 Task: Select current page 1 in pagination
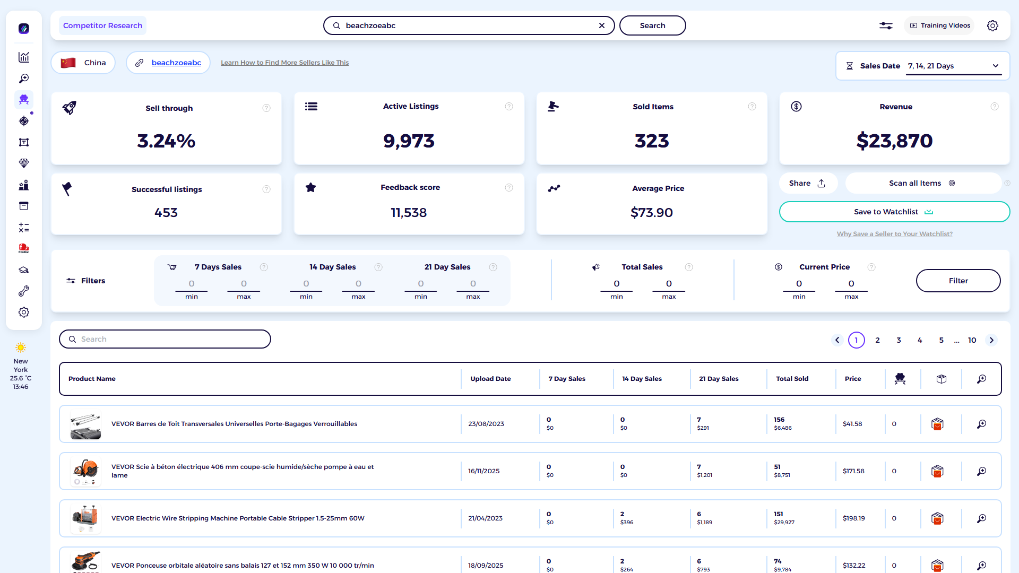point(857,340)
